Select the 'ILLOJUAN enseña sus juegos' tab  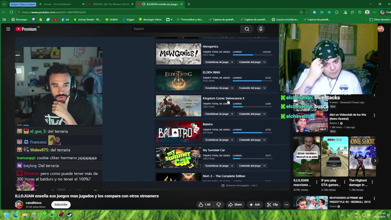(160, 4)
